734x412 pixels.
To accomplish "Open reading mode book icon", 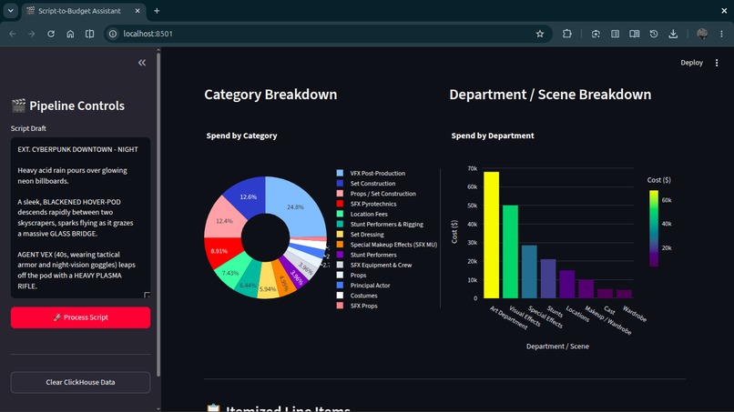I will coord(635,34).
